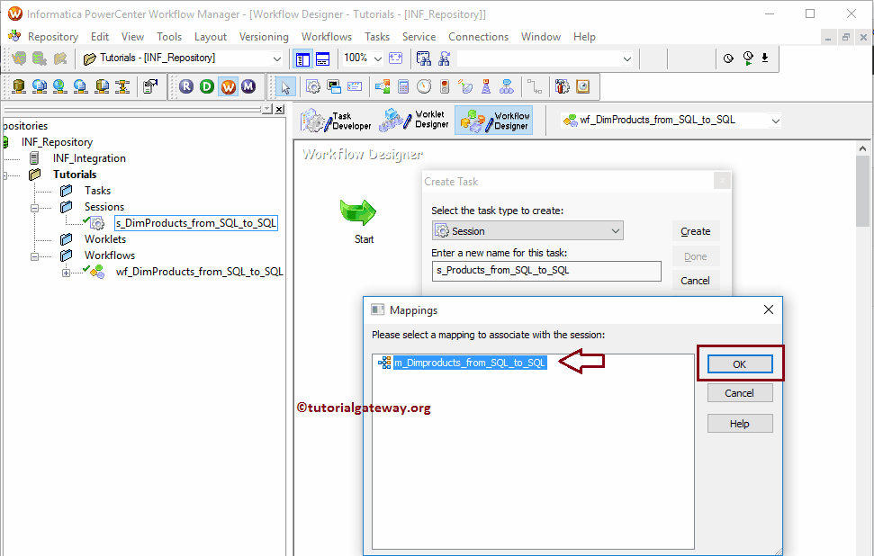
Task: Collapse the Workflows folder in tree
Action: pyautogui.click(x=34, y=256)
